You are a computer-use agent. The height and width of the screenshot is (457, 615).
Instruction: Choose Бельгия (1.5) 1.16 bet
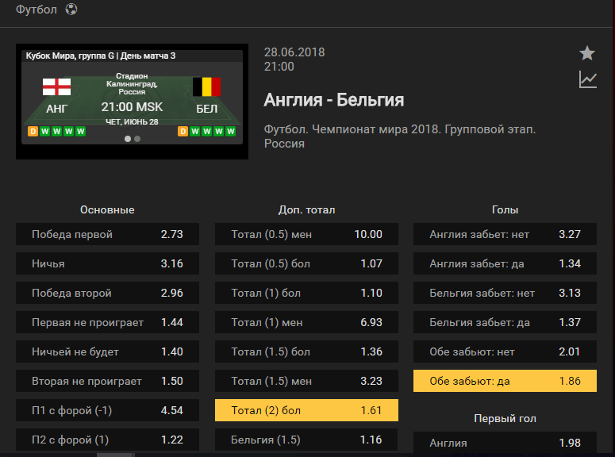(307, 440)
